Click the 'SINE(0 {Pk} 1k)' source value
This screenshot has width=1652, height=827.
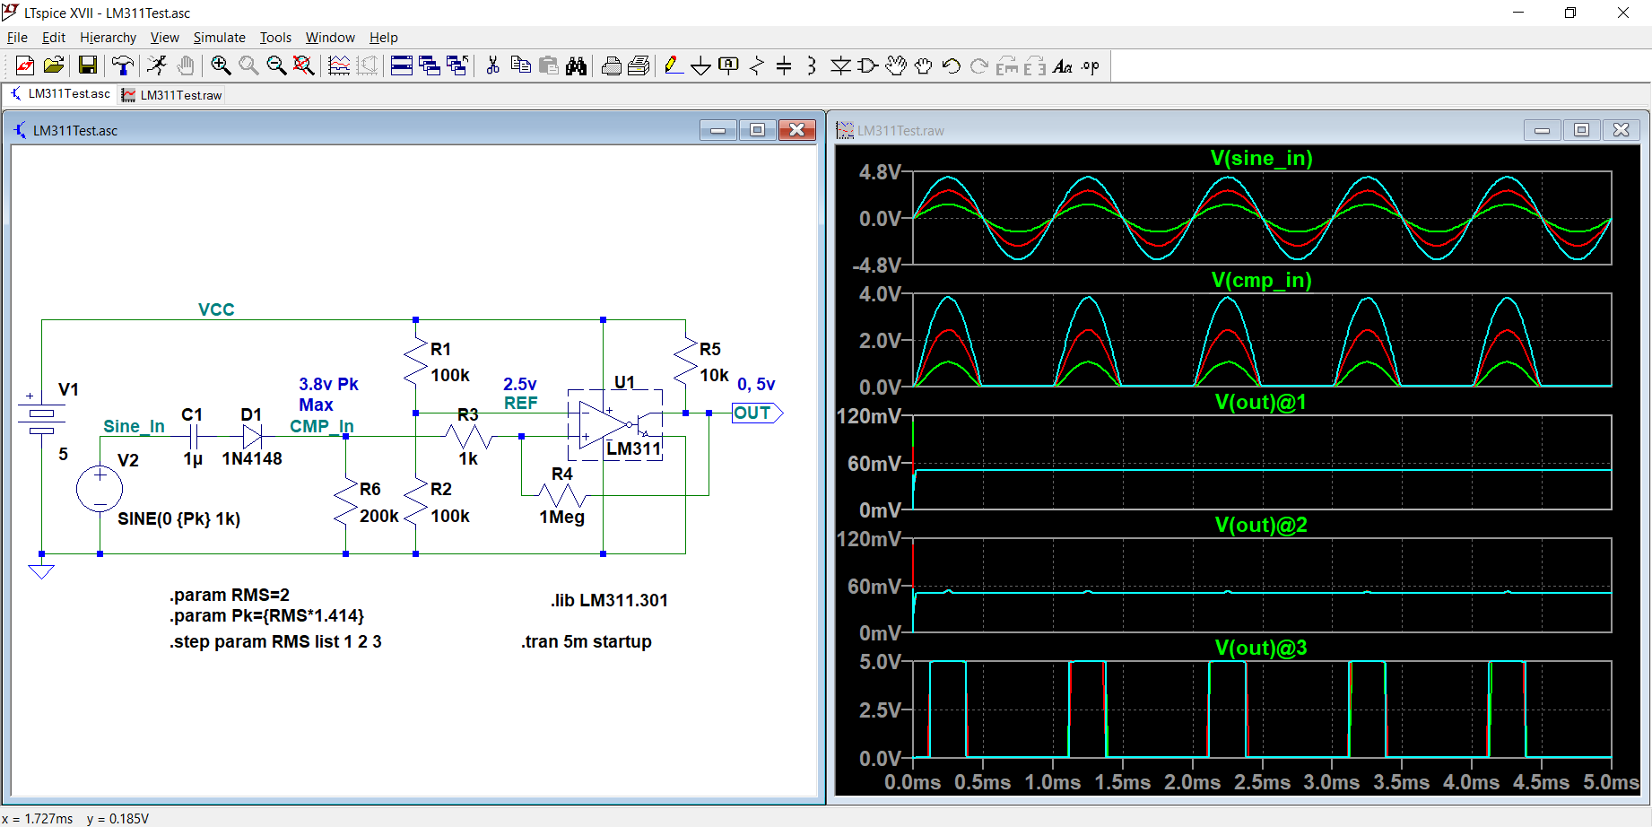pyautogui.click(x=179, y=518)
